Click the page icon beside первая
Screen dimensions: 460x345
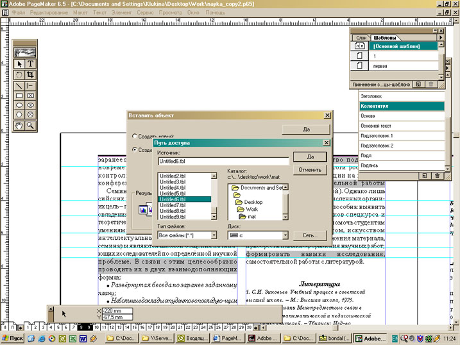click(360, 65)
